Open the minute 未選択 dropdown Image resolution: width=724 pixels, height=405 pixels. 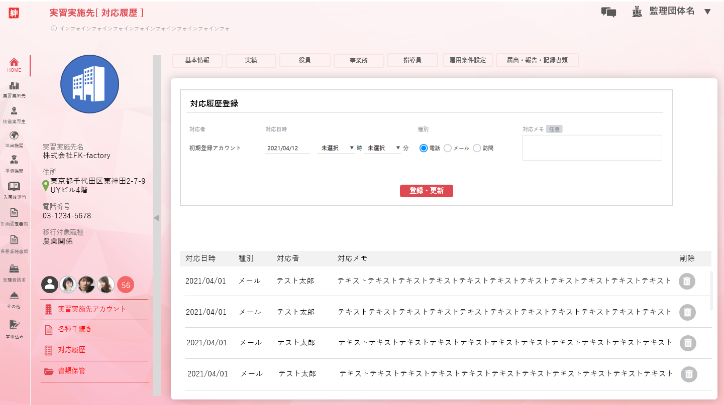[383, 148]
